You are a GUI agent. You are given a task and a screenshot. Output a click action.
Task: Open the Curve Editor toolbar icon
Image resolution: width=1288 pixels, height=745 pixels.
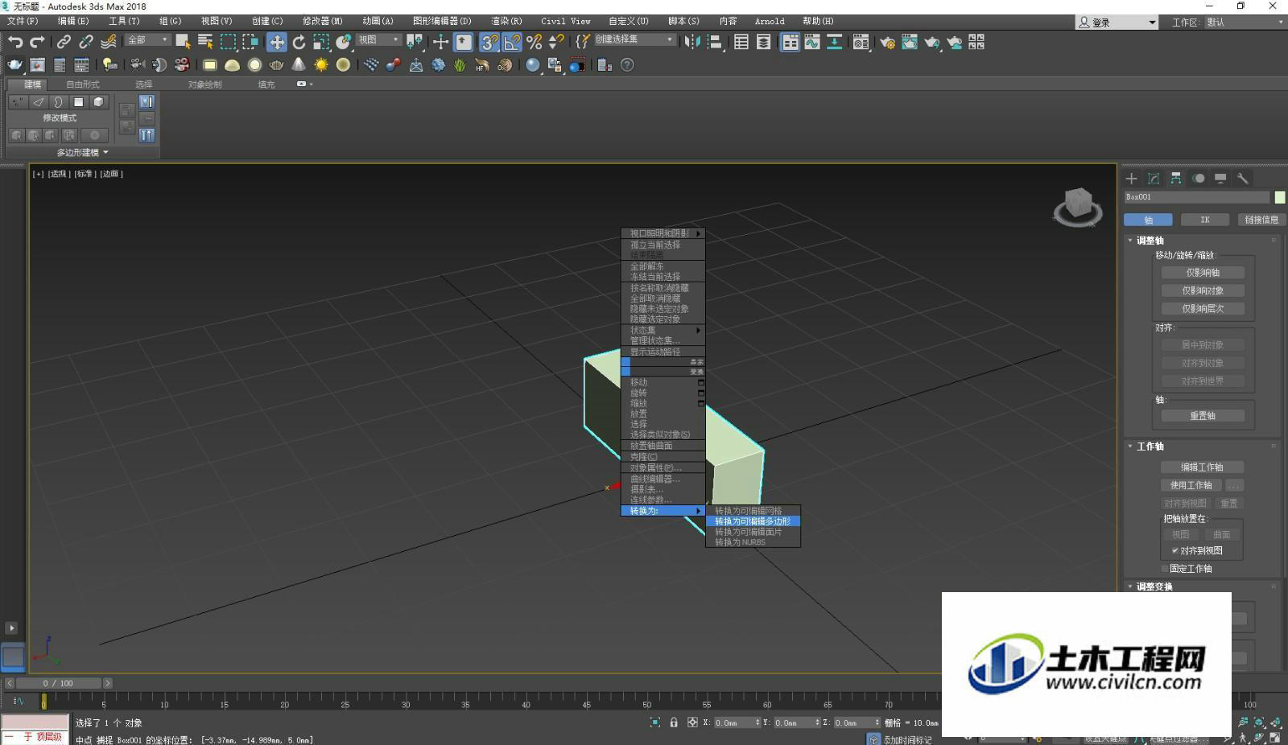812,42
